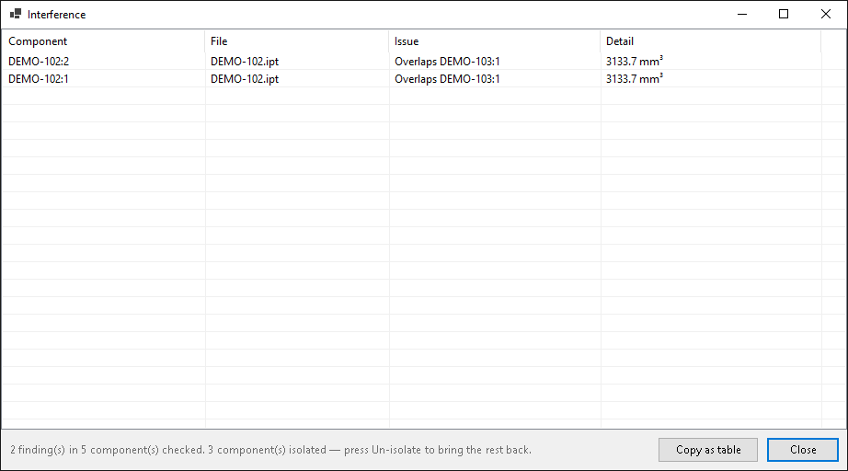
Task: Click 3133.7 mm³ in the DEMO-102:1 row
Action: point(635,78)
